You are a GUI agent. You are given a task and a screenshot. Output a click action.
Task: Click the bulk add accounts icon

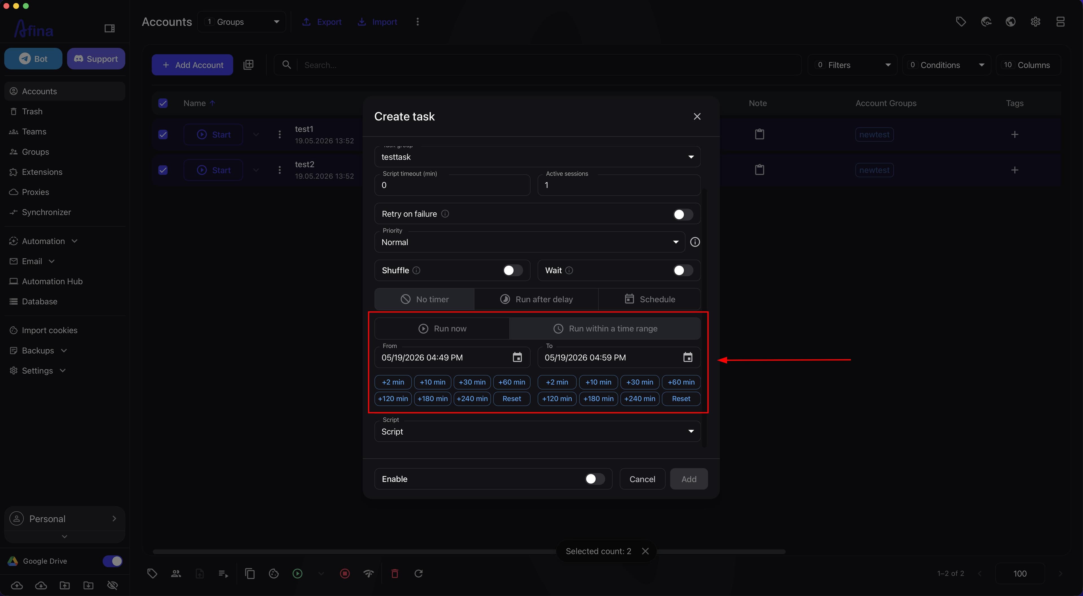[248, 65]
